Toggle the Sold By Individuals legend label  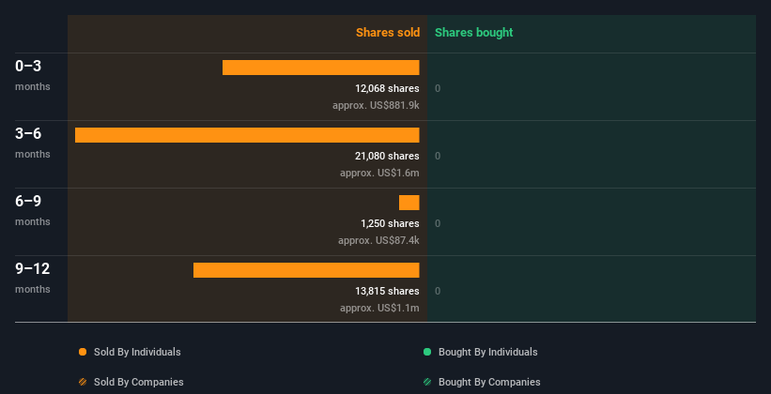(x=137, y=352)
